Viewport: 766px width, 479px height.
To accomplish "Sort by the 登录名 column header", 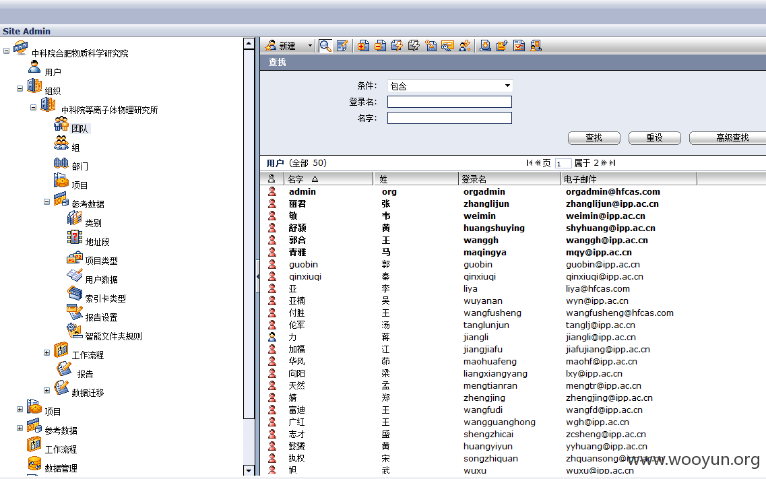I will pos(509,179).
